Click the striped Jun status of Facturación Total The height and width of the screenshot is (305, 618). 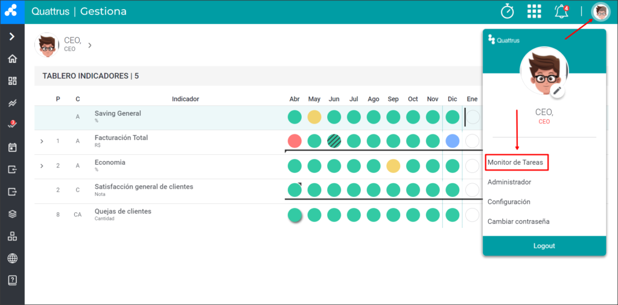[x=334, y=141]
